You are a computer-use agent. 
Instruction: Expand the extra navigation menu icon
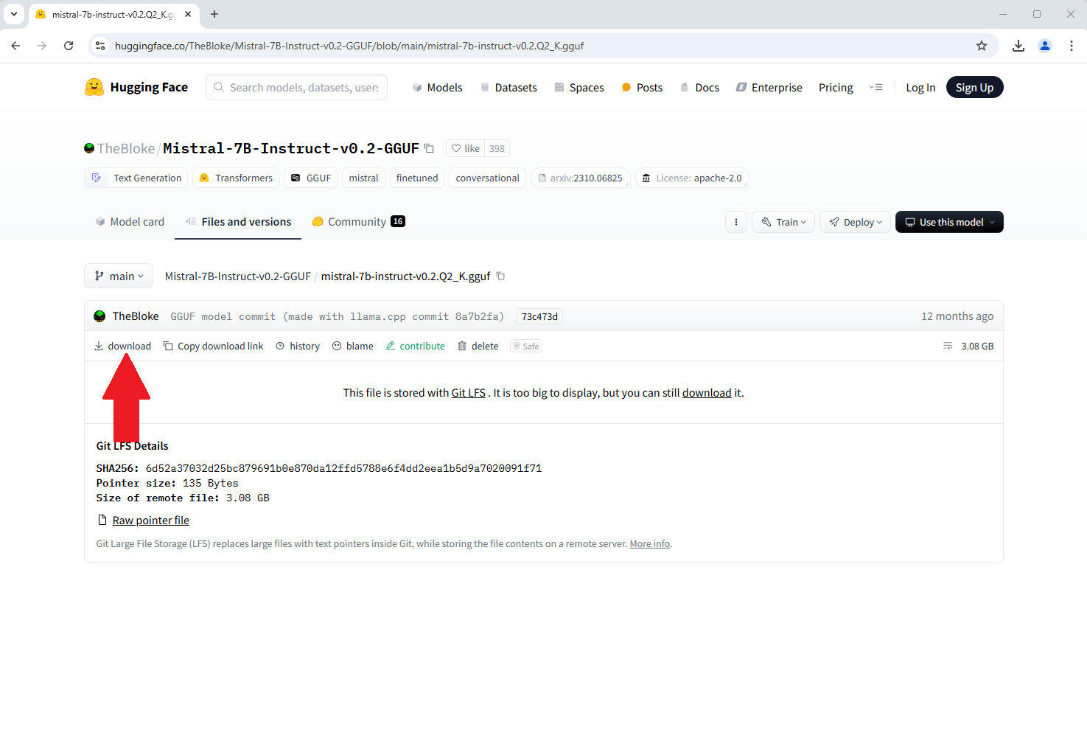tap(875, 87)
